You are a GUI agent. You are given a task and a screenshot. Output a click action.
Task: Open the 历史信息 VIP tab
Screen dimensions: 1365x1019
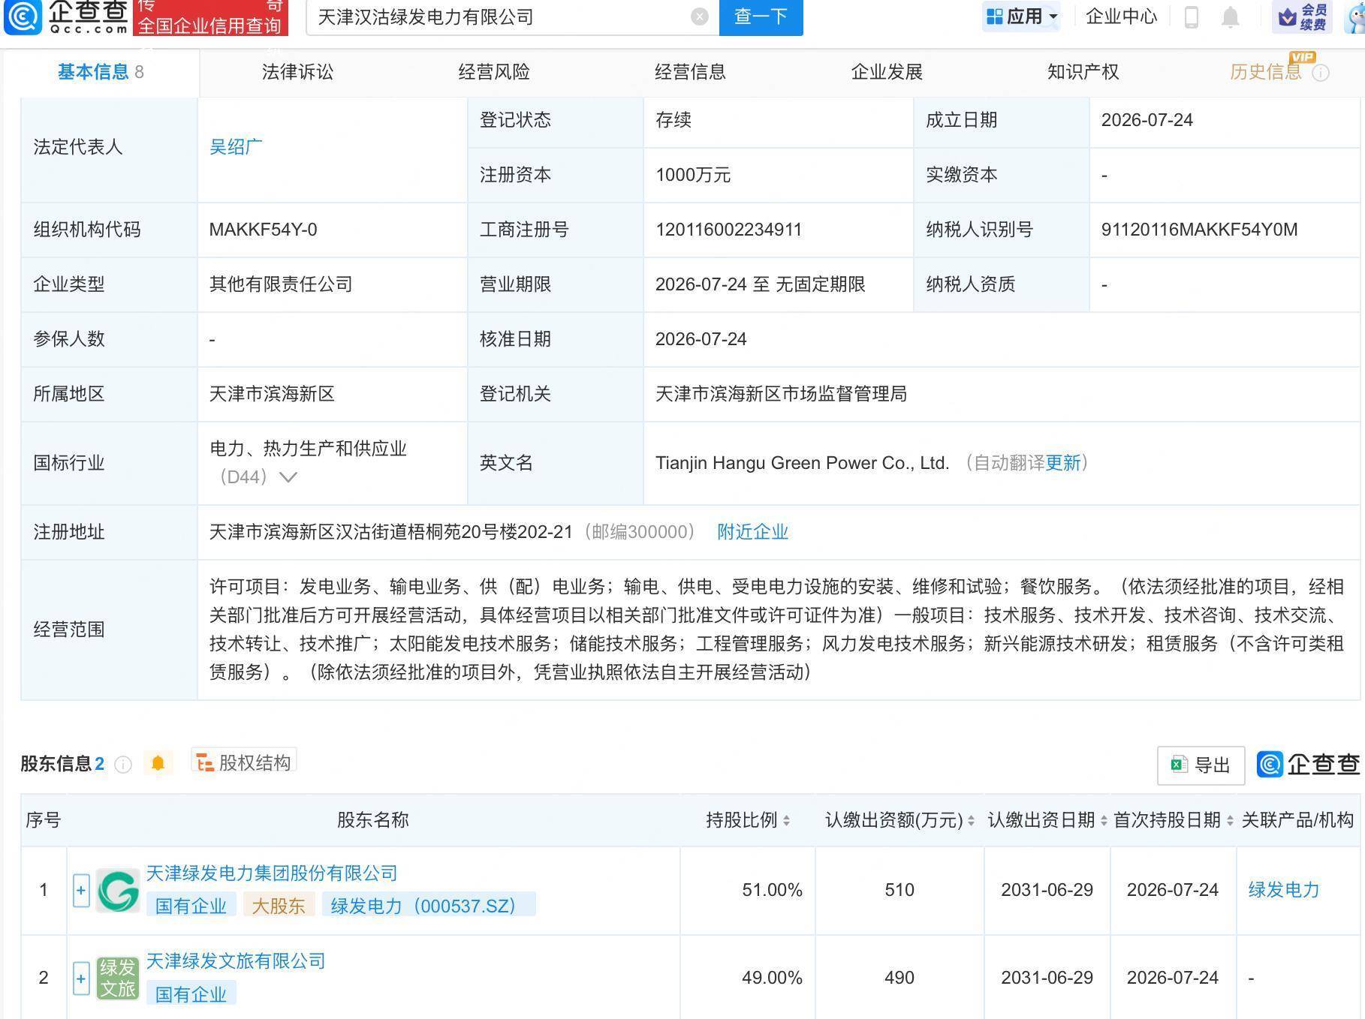click(1265, 72)
